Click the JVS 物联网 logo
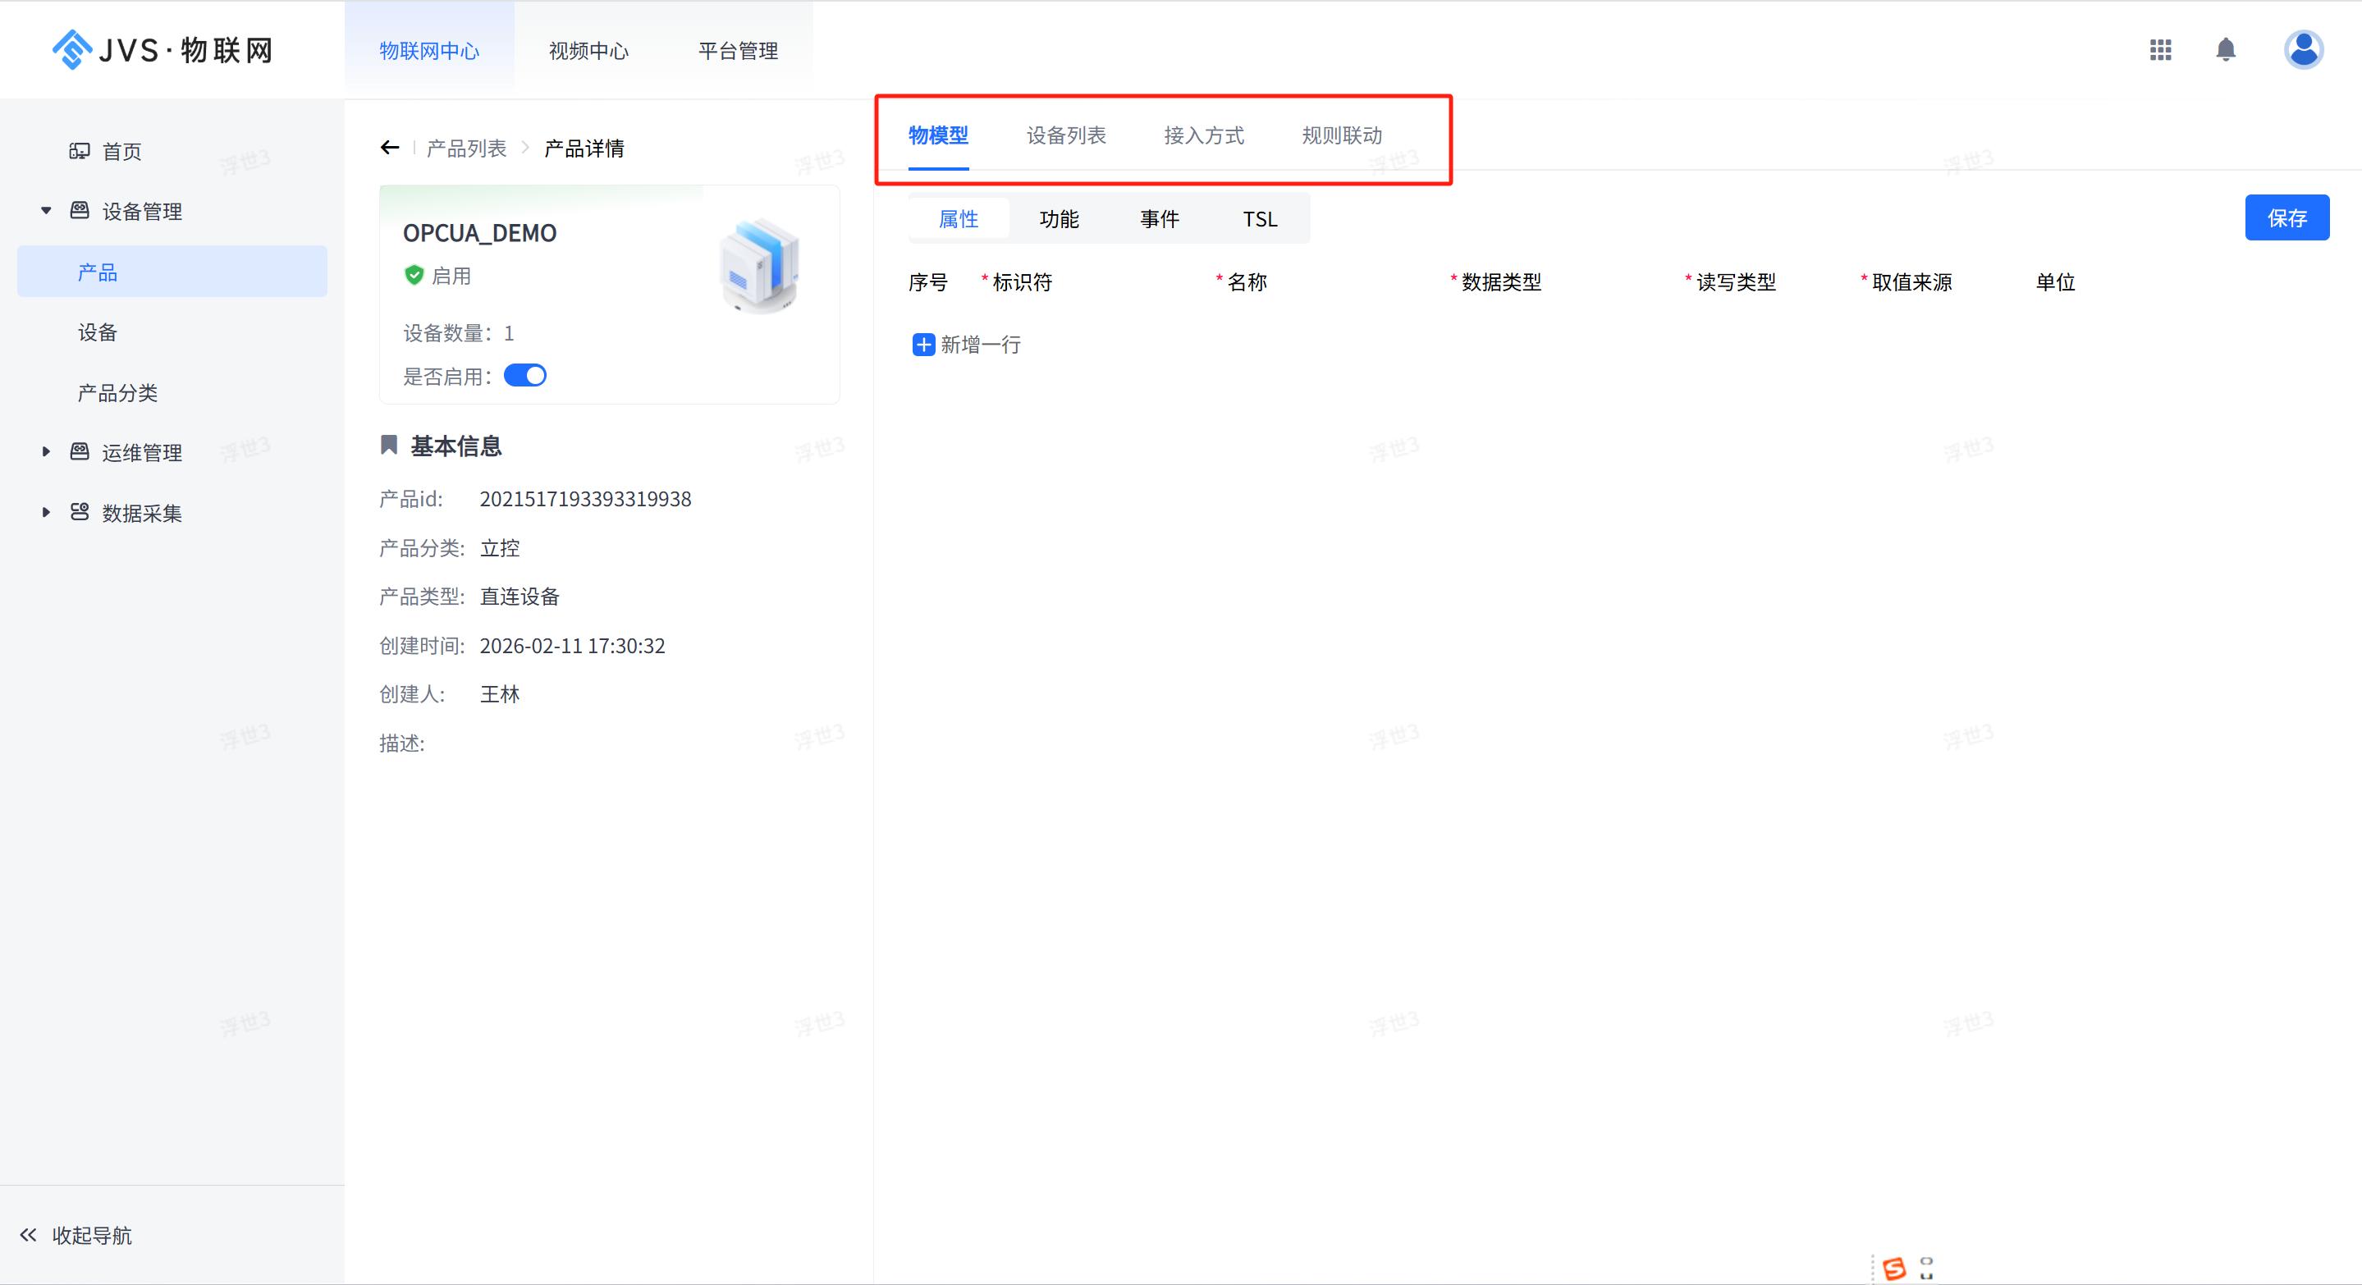This screenshot has width=2362, height=1285. pos(163,49)
